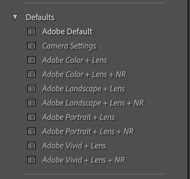
Task: Apply the Camera Settings preset
Action: coord(69,46)
